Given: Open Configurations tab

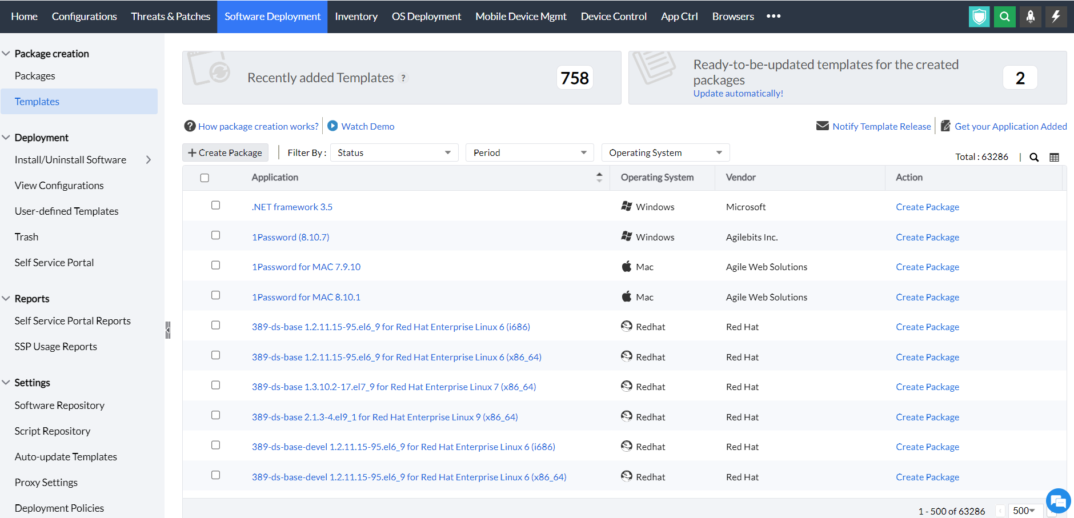Looking at the screenshot, I should coord(85,17).
